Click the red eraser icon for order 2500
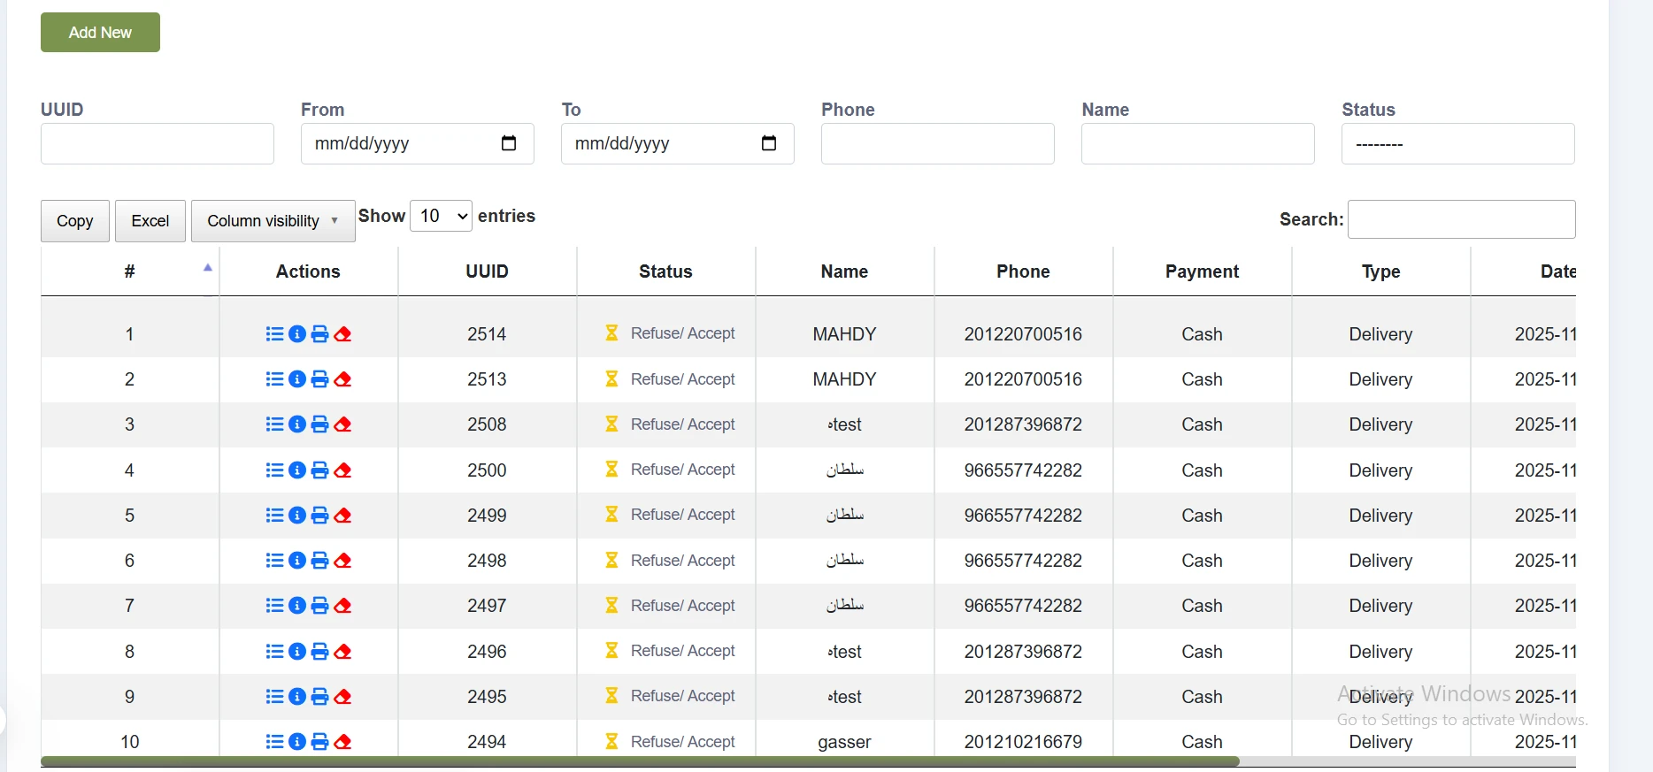The height and width of the screenshot is (772, 1653). tap(343, 470)
